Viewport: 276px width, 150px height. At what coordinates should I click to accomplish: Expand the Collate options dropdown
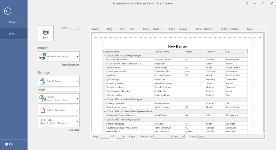coord(59,98)
